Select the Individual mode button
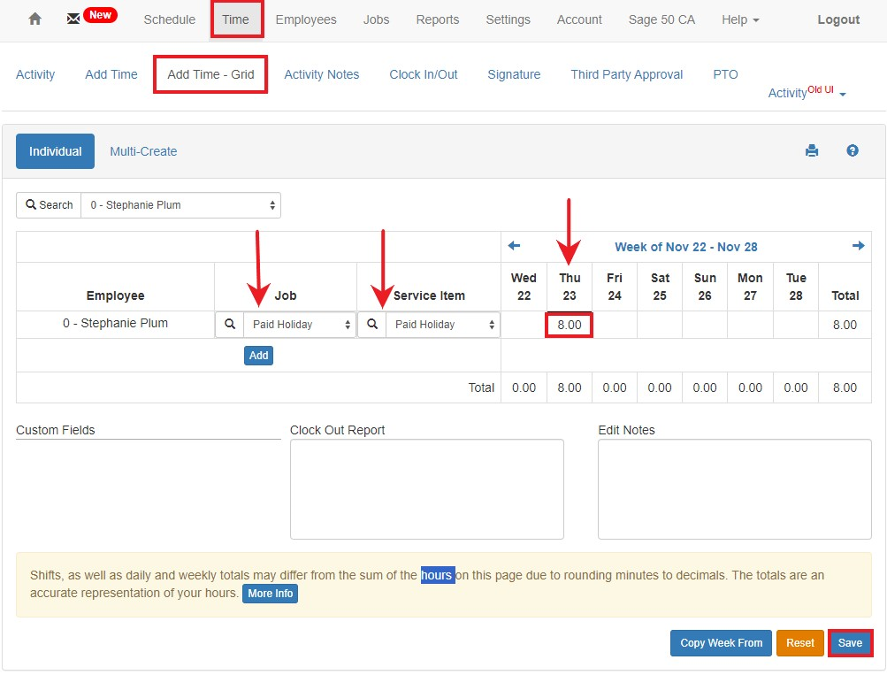Screen dimensions: 887x675 click(x=56, y=151)
